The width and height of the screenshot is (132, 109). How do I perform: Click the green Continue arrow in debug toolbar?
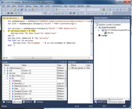[x=110, y=10]
